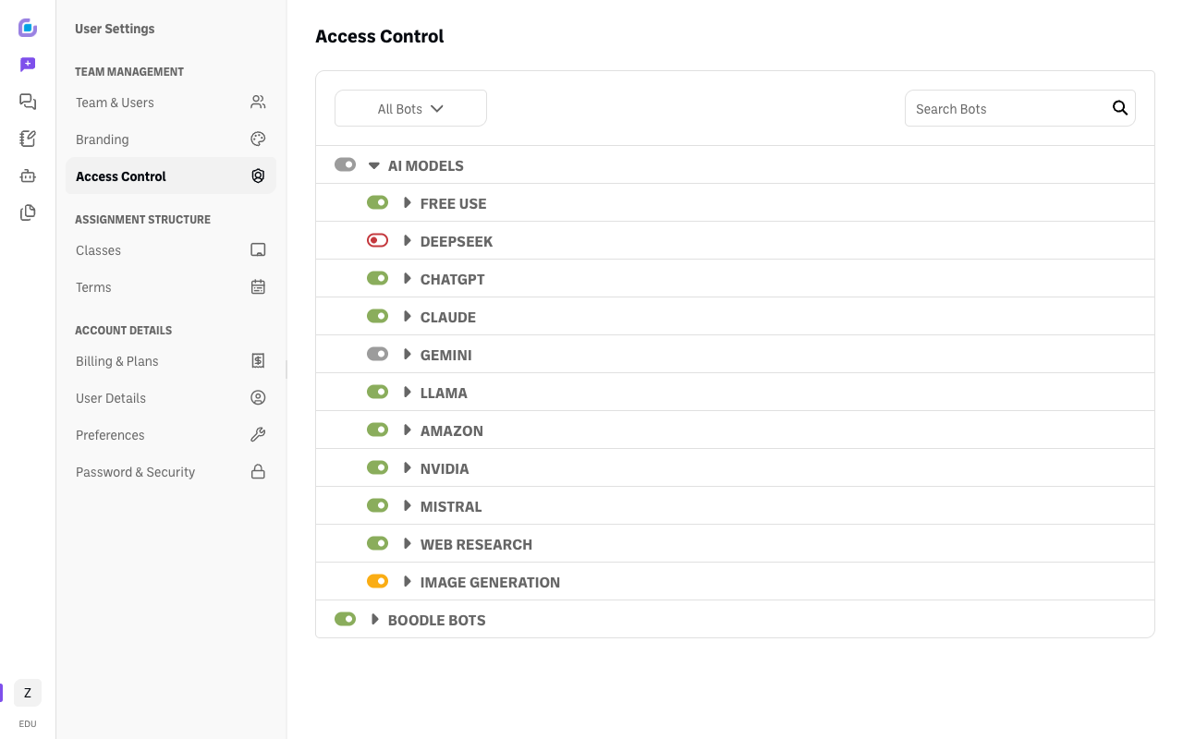This screenshot has height=739, width=1183.
Task: Click the invoice icon beside Billing & Plans
Action: (x=258, y=360)
